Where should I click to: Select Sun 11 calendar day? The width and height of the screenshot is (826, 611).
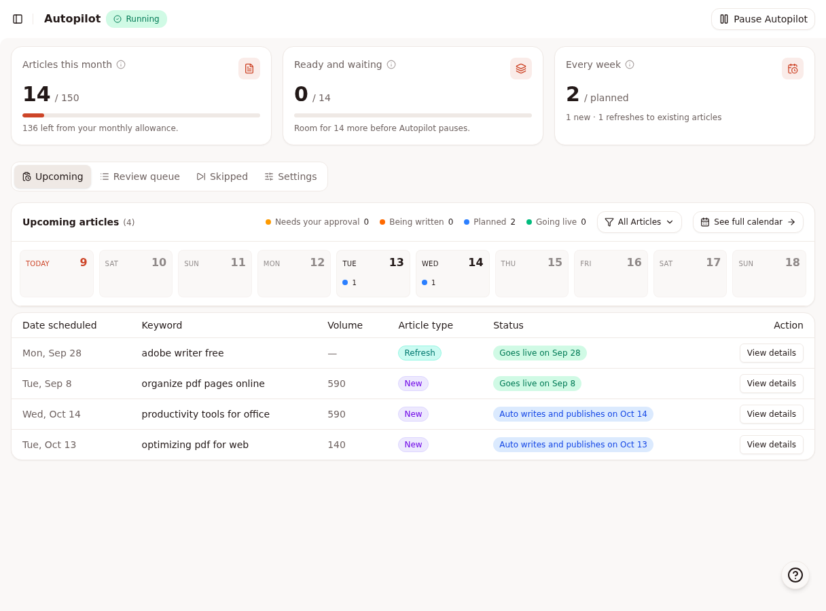(215, 274)
